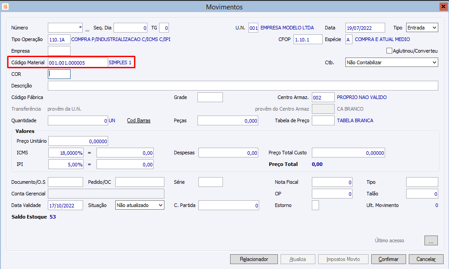Click the Saldo Estoque value 53
This screenshot has height=269, width=449.
tap(53, 217)
